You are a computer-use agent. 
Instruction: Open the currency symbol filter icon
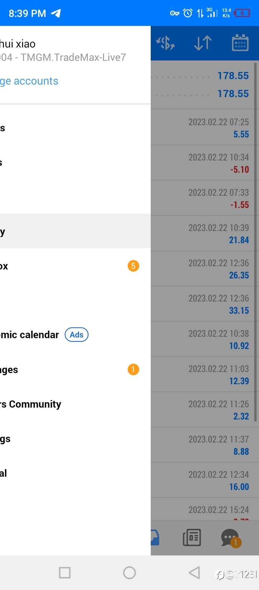point(165,43)
